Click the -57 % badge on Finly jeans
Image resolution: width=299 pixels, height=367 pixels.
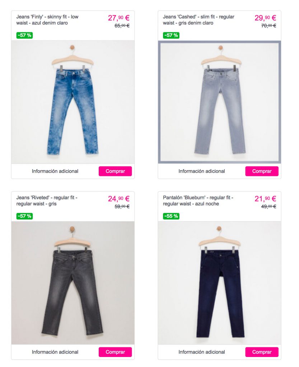pos(25,35)
